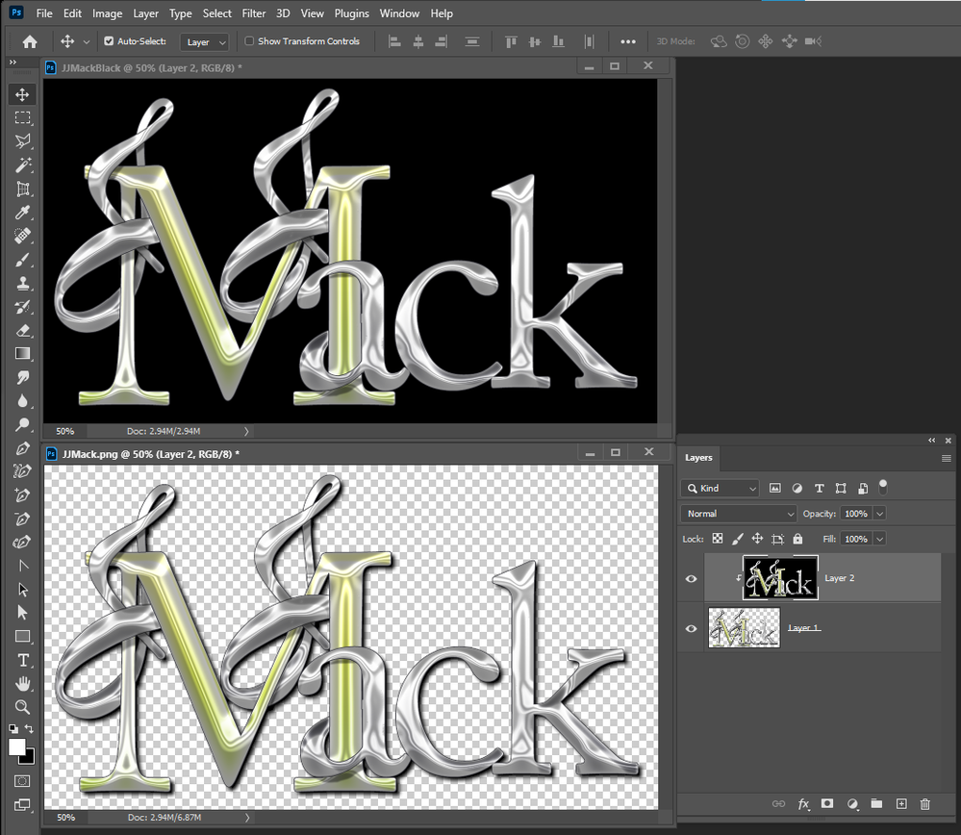Toggle lock transparent pixels
This screenshot has height=835, width=961.
pos(717,539)
